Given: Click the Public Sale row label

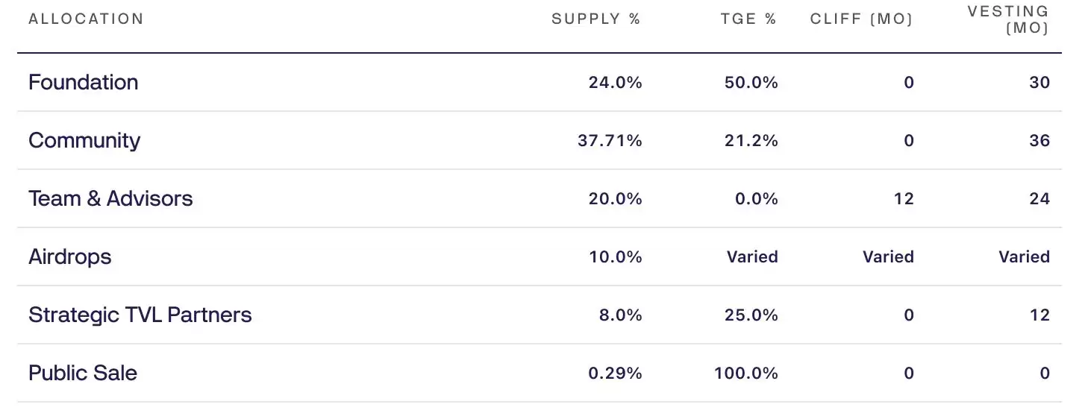Looking at the screenshot, I should 83,373.
